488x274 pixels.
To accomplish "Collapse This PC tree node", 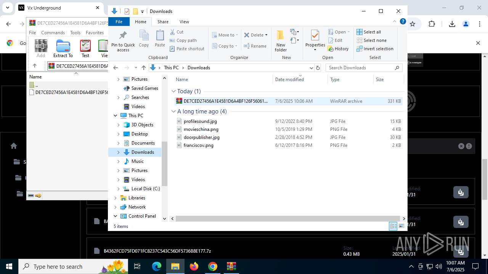I will tap(115, 116).
